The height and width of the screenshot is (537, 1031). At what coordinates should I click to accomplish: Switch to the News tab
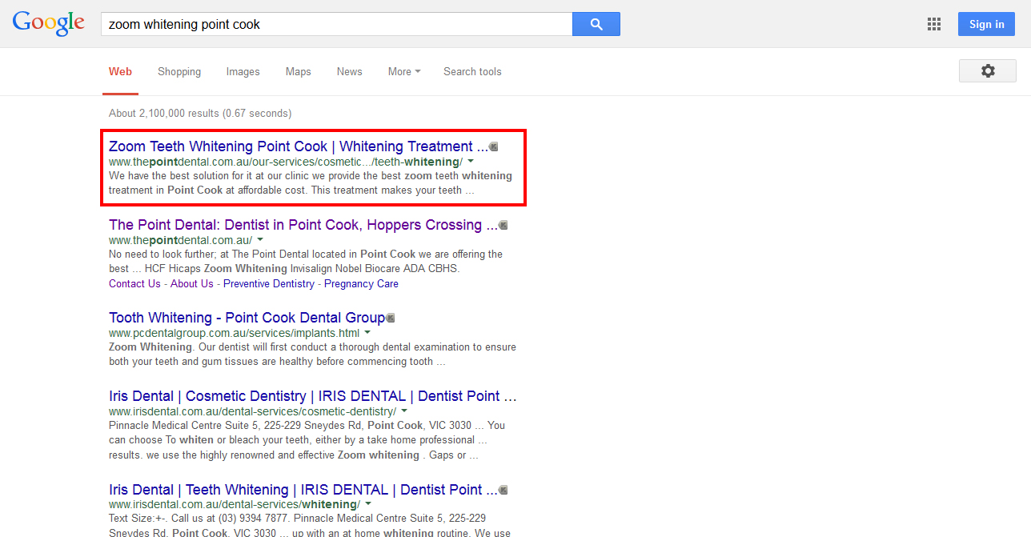coord(349,71)
